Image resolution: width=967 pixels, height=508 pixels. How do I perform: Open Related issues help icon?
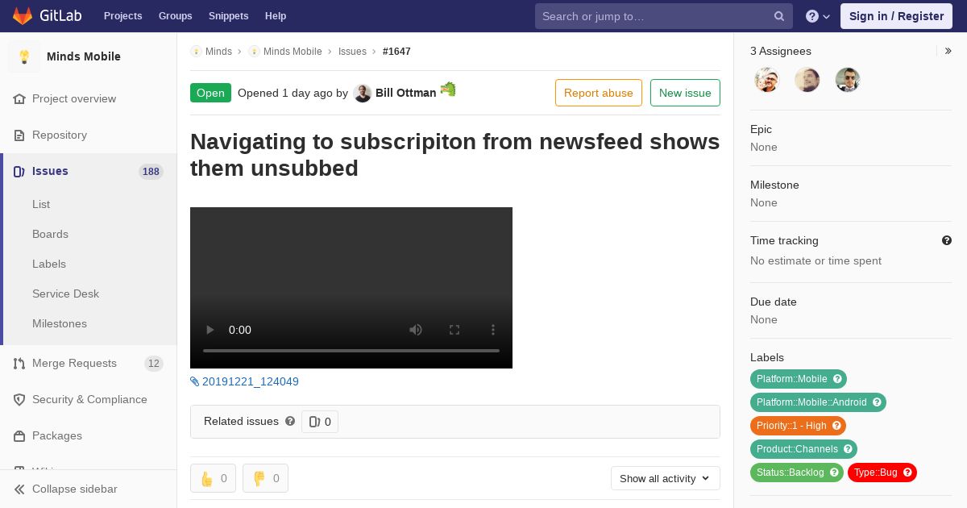(290, 421)
